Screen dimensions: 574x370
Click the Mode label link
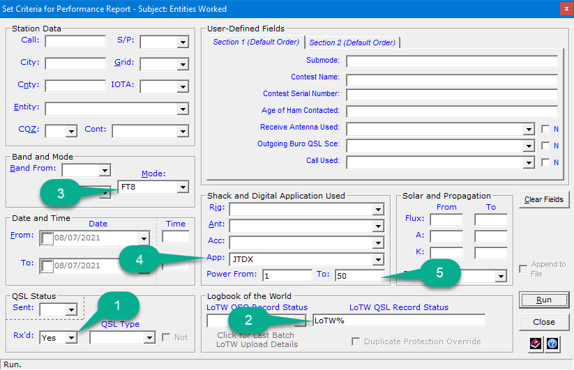(153, 174)
